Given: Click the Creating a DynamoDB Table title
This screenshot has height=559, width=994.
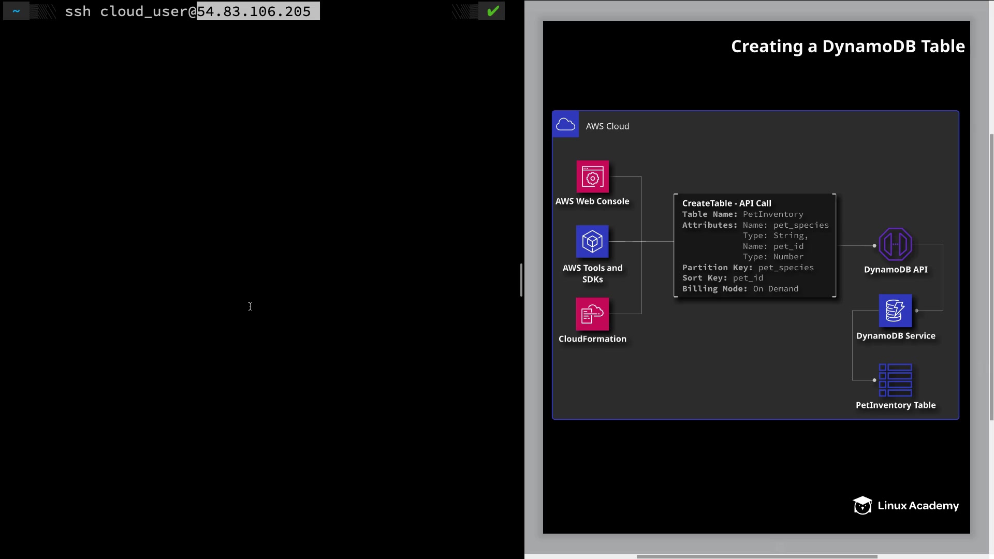Looking at the screenshot, I should (x=847, y=47).
